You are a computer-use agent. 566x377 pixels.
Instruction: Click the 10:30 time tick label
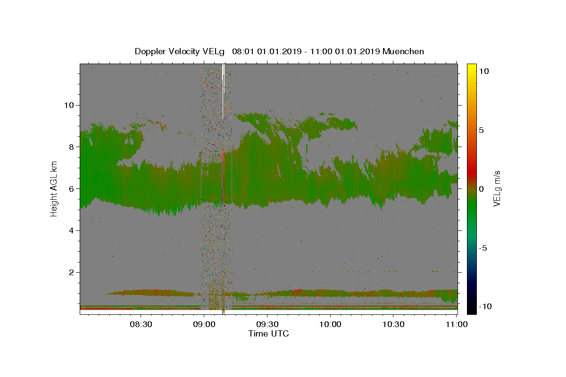coord(394,324)
